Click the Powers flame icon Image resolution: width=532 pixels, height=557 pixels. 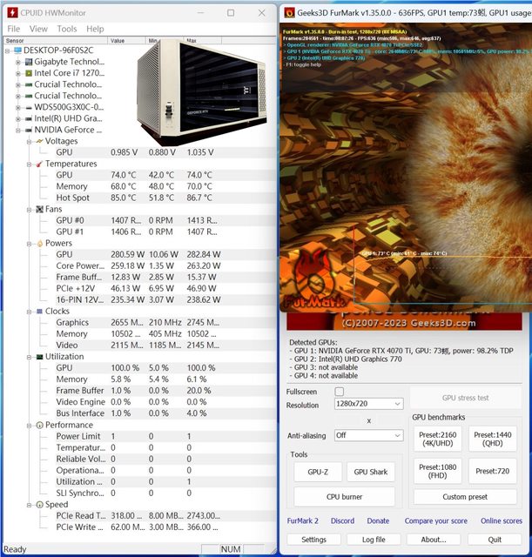(x=38, y=243)
